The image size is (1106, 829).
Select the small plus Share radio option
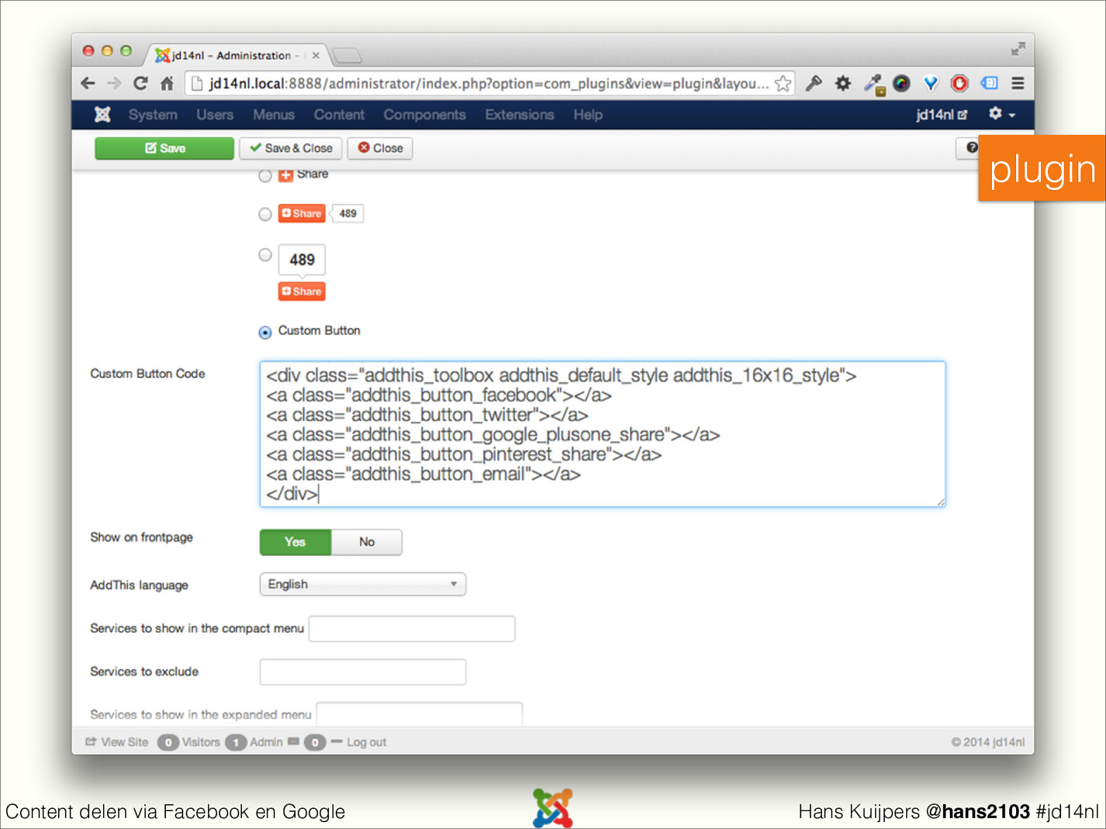(265, 175)
